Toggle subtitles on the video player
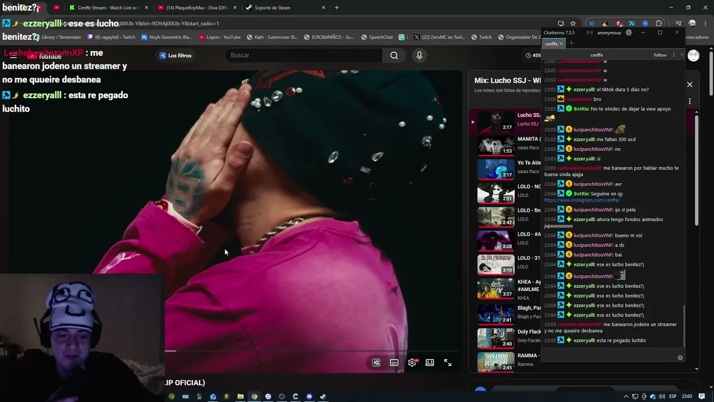This screenshot has width=714, height=402. pos(394,362)
